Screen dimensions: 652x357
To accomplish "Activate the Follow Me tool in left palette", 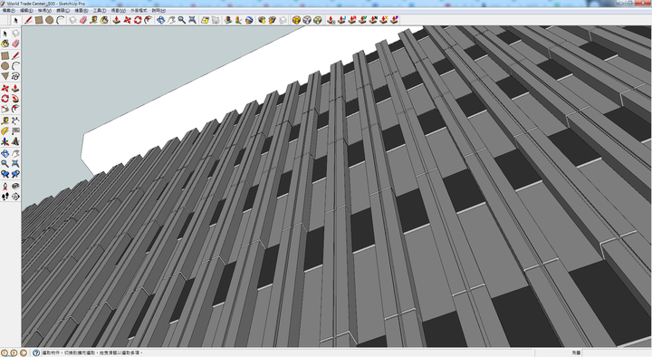I will [x=15, y=99].
